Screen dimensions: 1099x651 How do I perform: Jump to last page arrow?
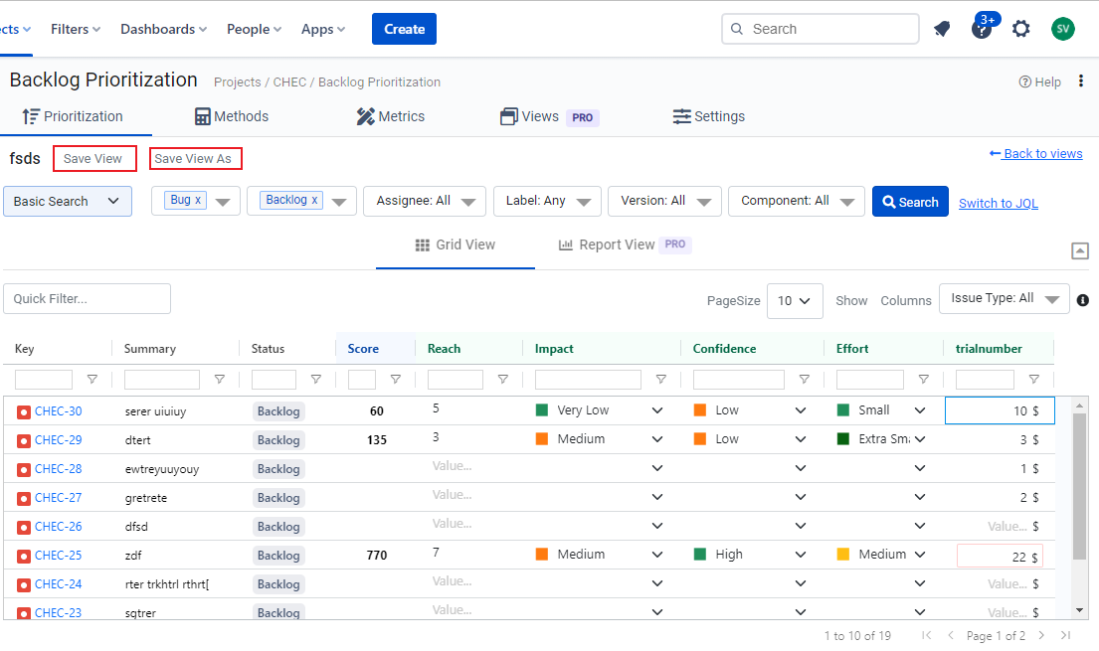(x=1065, y=635)
